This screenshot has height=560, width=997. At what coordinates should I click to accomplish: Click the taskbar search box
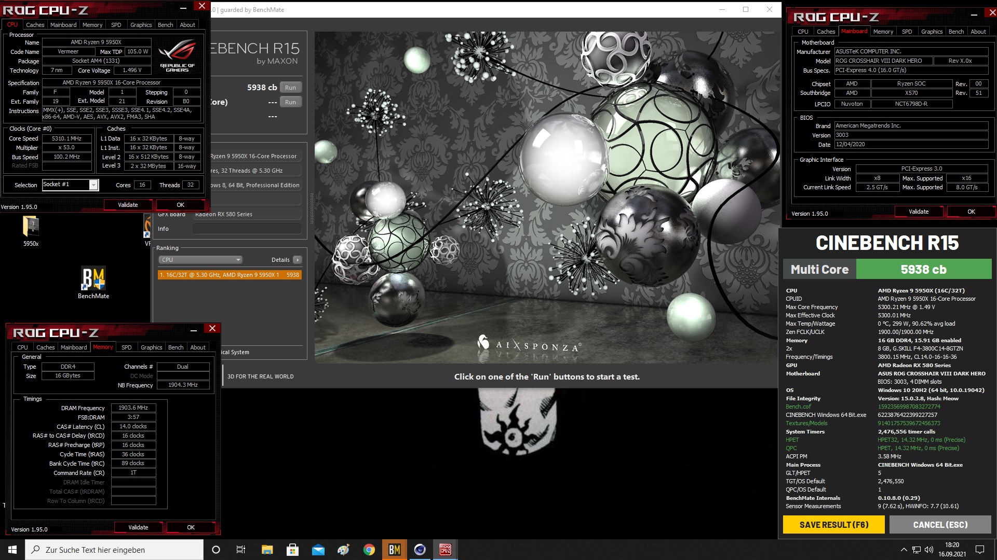(x=114, y=550)
